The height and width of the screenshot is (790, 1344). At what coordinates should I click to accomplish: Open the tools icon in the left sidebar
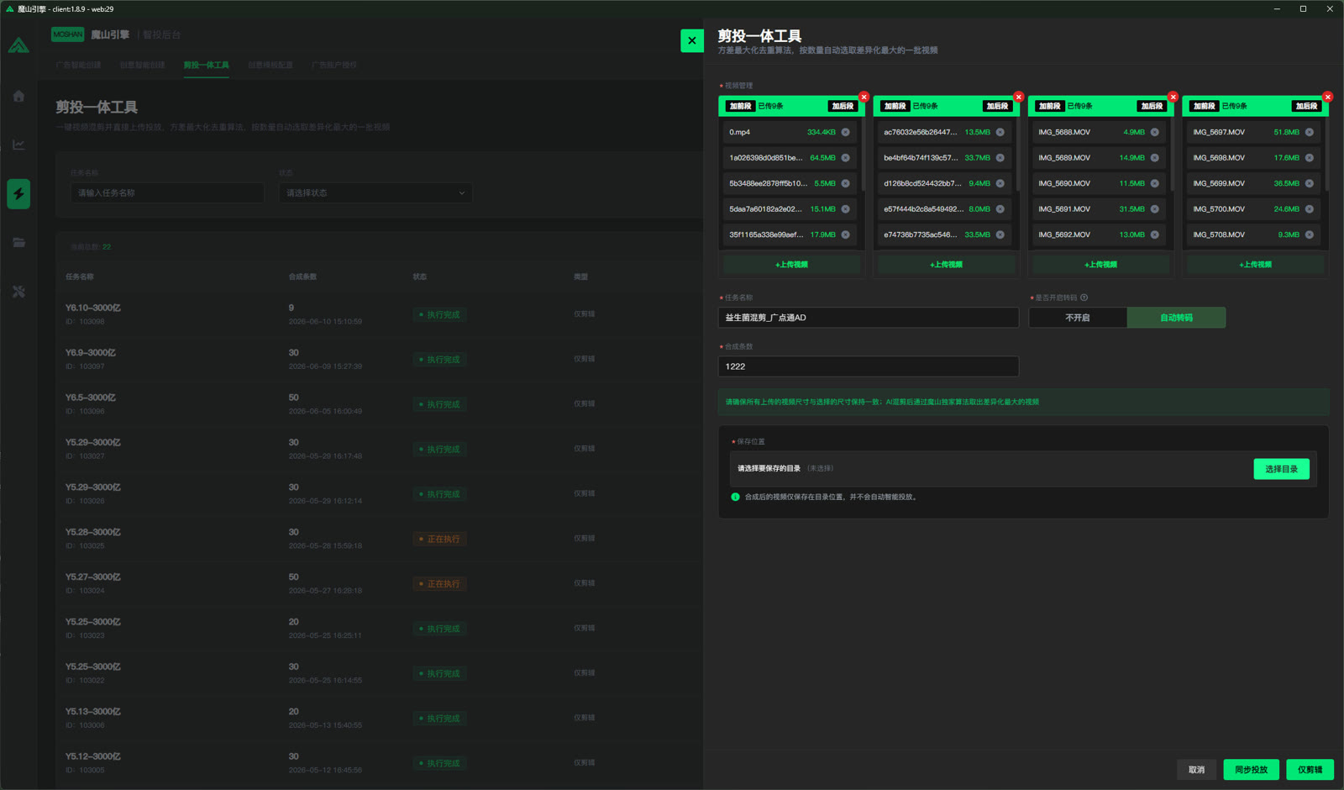(18, 292)
